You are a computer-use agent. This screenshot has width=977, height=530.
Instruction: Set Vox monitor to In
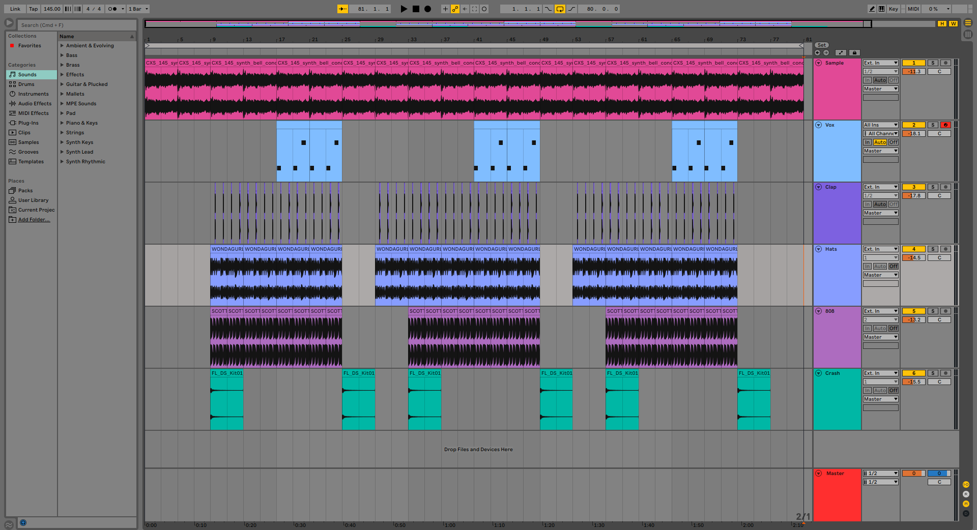point(867,142)
